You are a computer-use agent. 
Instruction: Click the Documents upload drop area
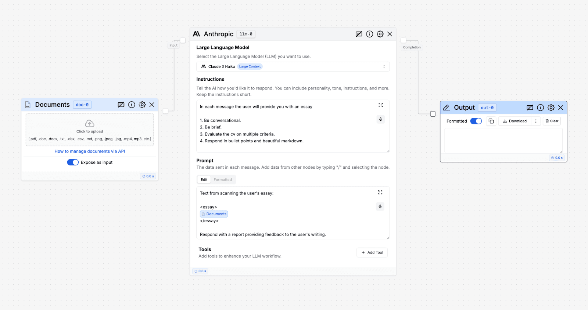click(90, 130)
